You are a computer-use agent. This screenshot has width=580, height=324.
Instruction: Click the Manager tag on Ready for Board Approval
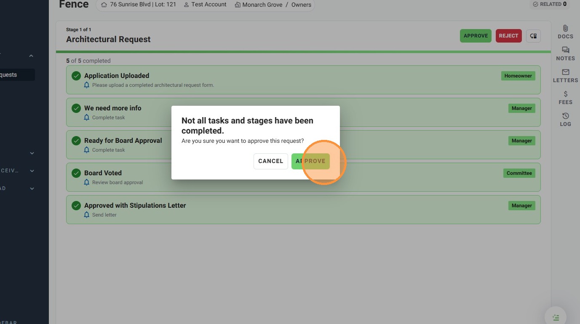[522, 141]
